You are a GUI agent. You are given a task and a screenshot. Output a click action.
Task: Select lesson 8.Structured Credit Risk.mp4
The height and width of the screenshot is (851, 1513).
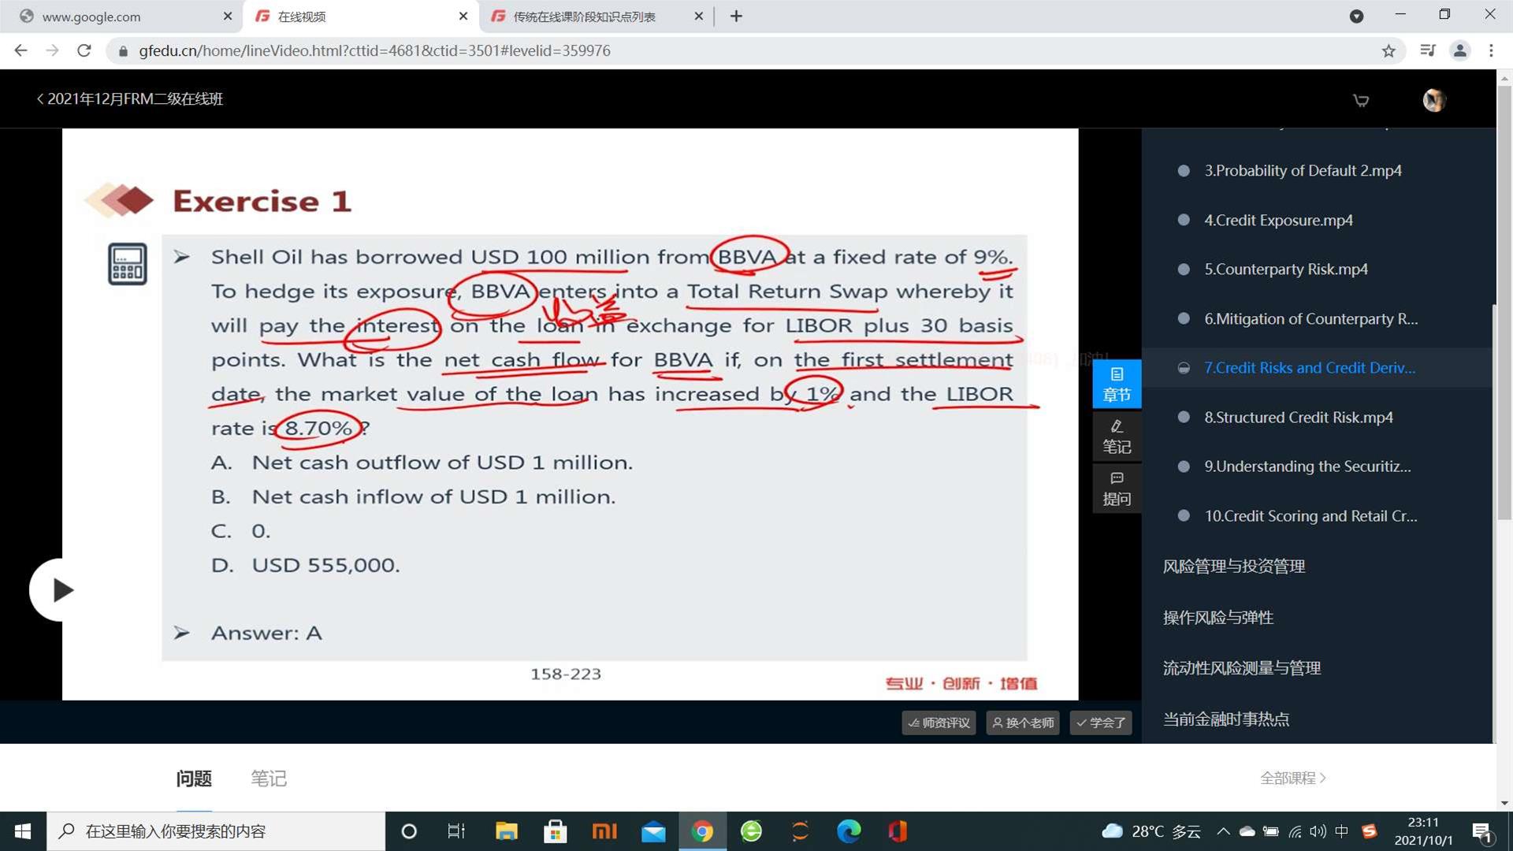tap(1298, 418)
